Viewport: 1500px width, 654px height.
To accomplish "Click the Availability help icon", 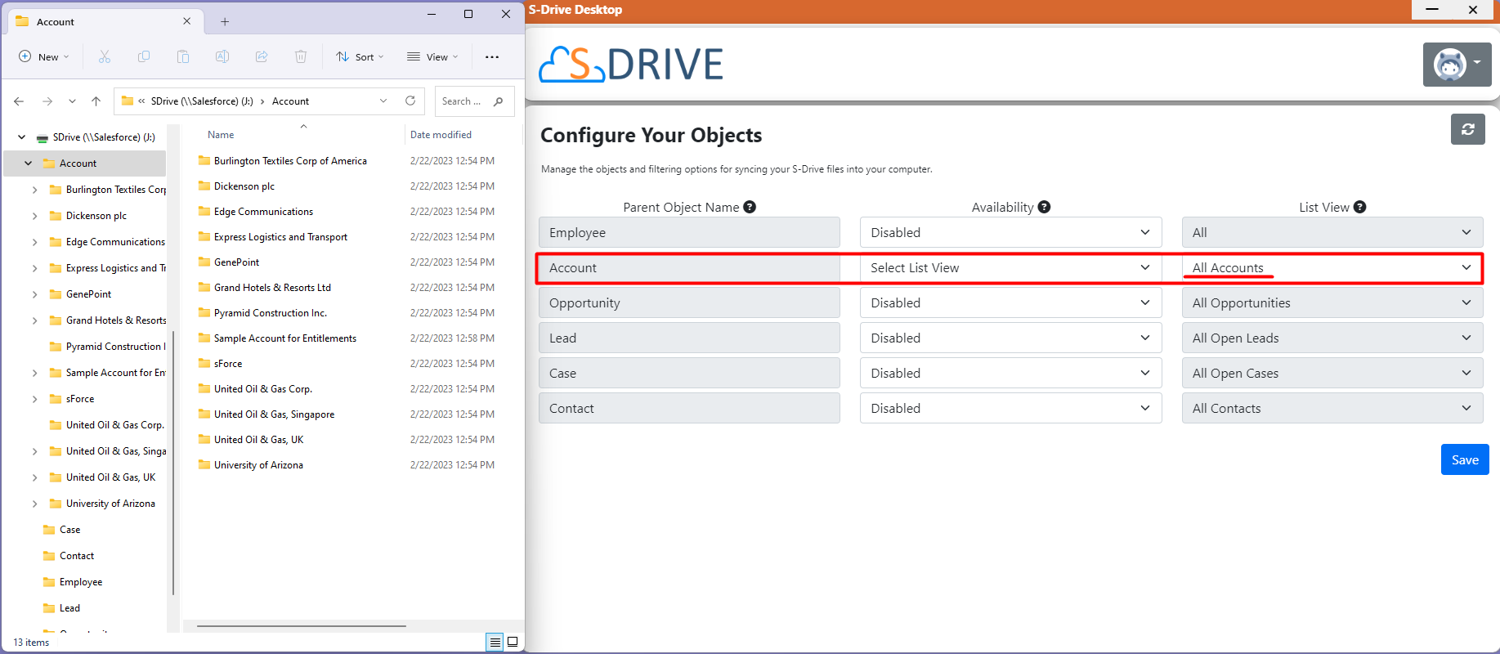I will coord(1044,208).
